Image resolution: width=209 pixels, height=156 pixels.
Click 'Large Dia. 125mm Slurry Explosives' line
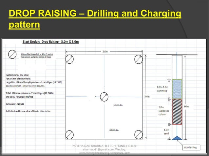tap(34, 82)
